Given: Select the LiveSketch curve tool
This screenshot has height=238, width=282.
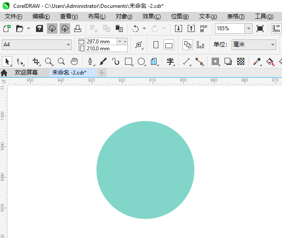Looking at the screenshot, I should [116, 61].
